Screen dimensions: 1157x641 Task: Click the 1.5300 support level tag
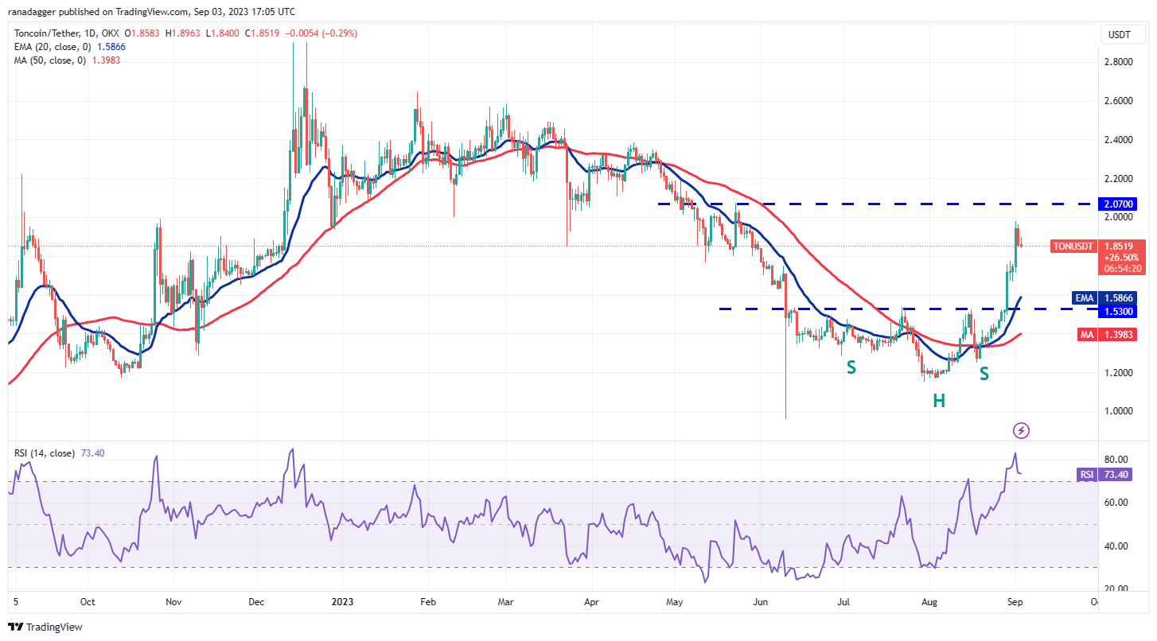coord(1117,311)
